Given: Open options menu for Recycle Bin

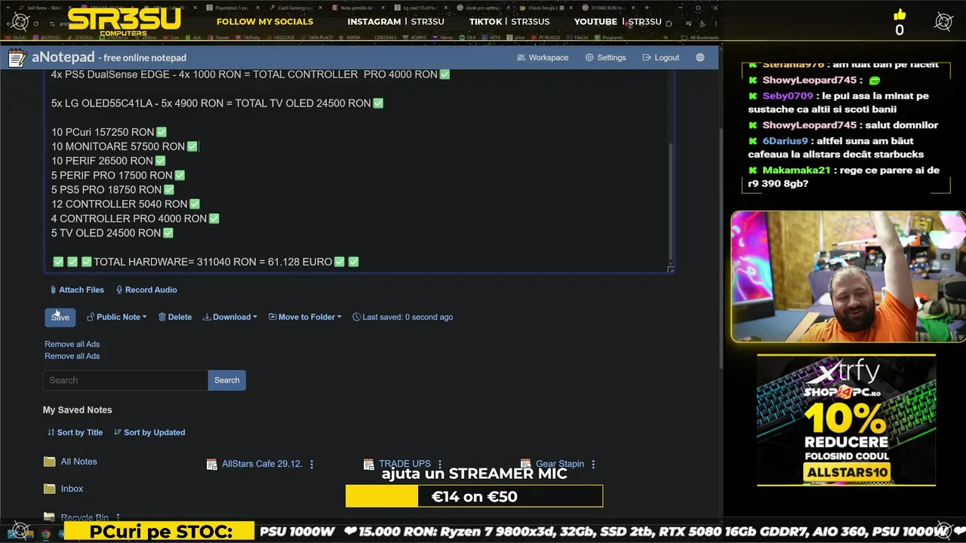Looking at the screenshot, I should (x=118, y=517).
